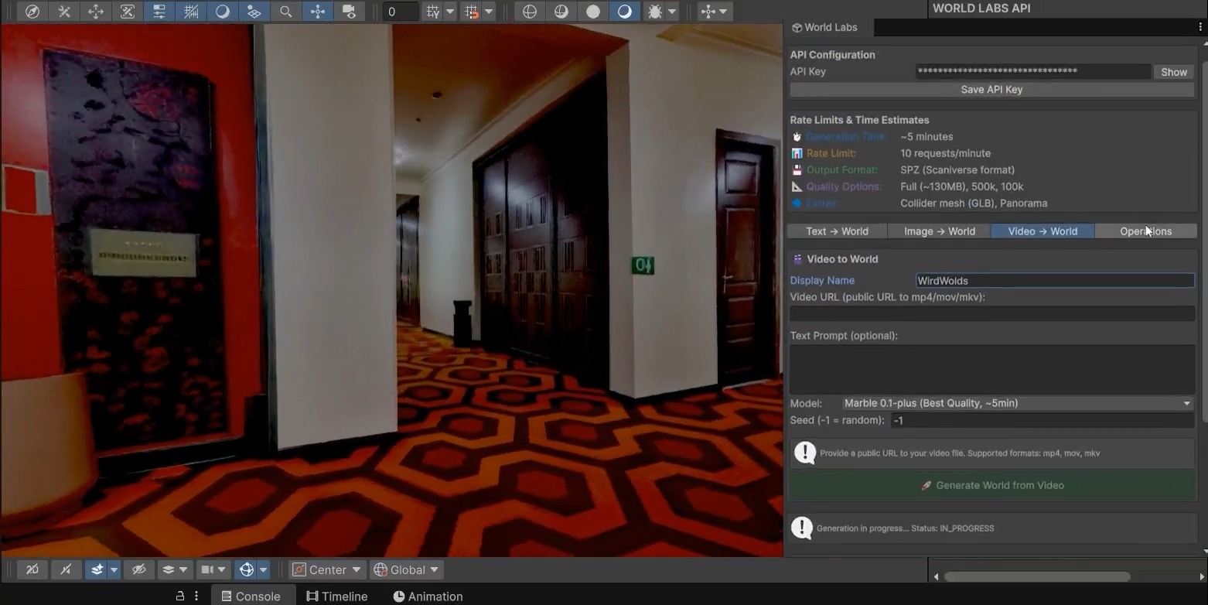Image resolution: width=1208 pixels, height=605 pixels.
Task: Open the debug draw mode dropdown arrow
Action: click(672, 12)
